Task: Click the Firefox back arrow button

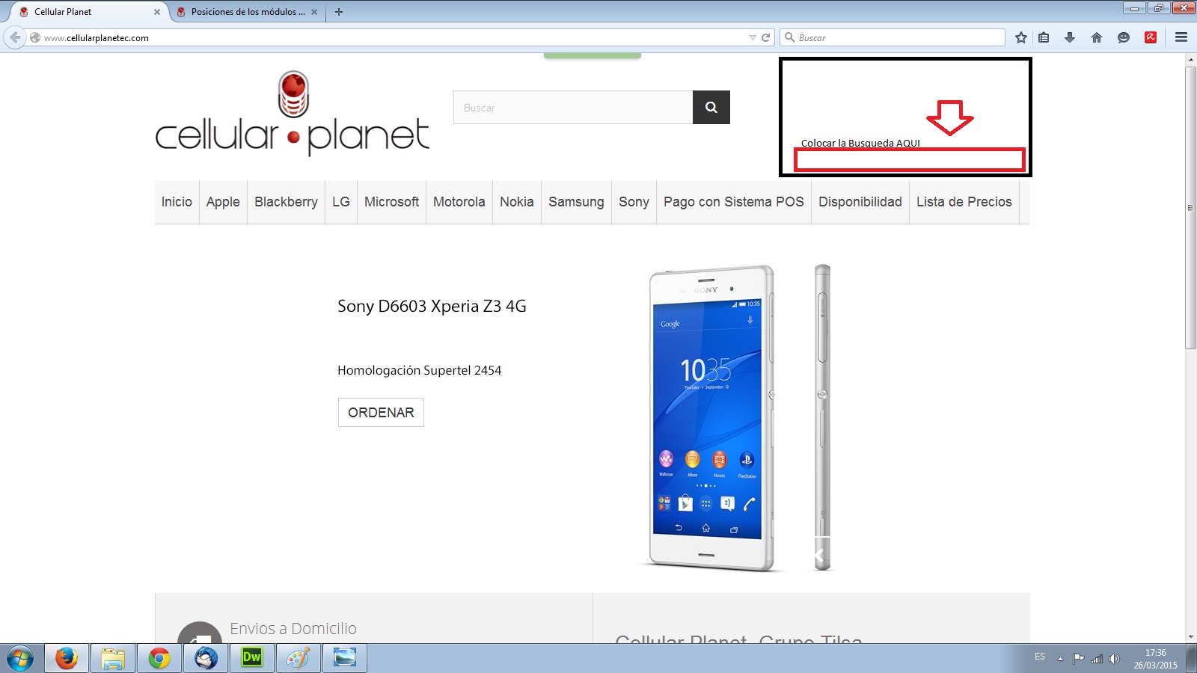Action: [x=14, y=37]
